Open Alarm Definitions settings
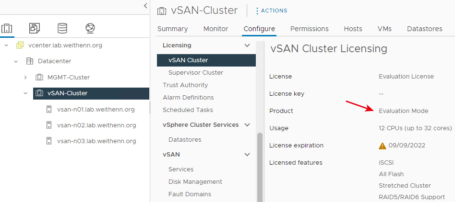This screenshot has height=202, width=455. (x=188, y=98)
